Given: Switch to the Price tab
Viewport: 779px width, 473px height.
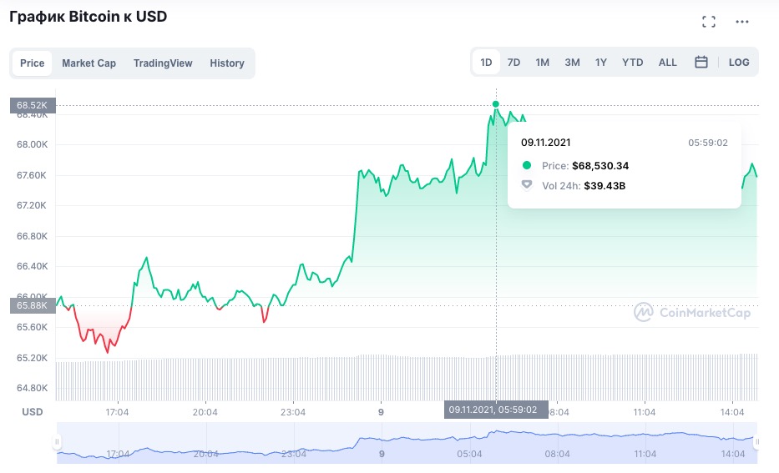Looking at the screenshot, I should click(x=33, y=63).
